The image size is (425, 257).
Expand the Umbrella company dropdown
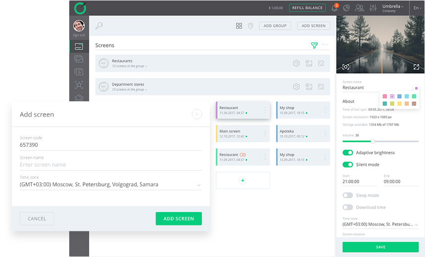[393, 8]
